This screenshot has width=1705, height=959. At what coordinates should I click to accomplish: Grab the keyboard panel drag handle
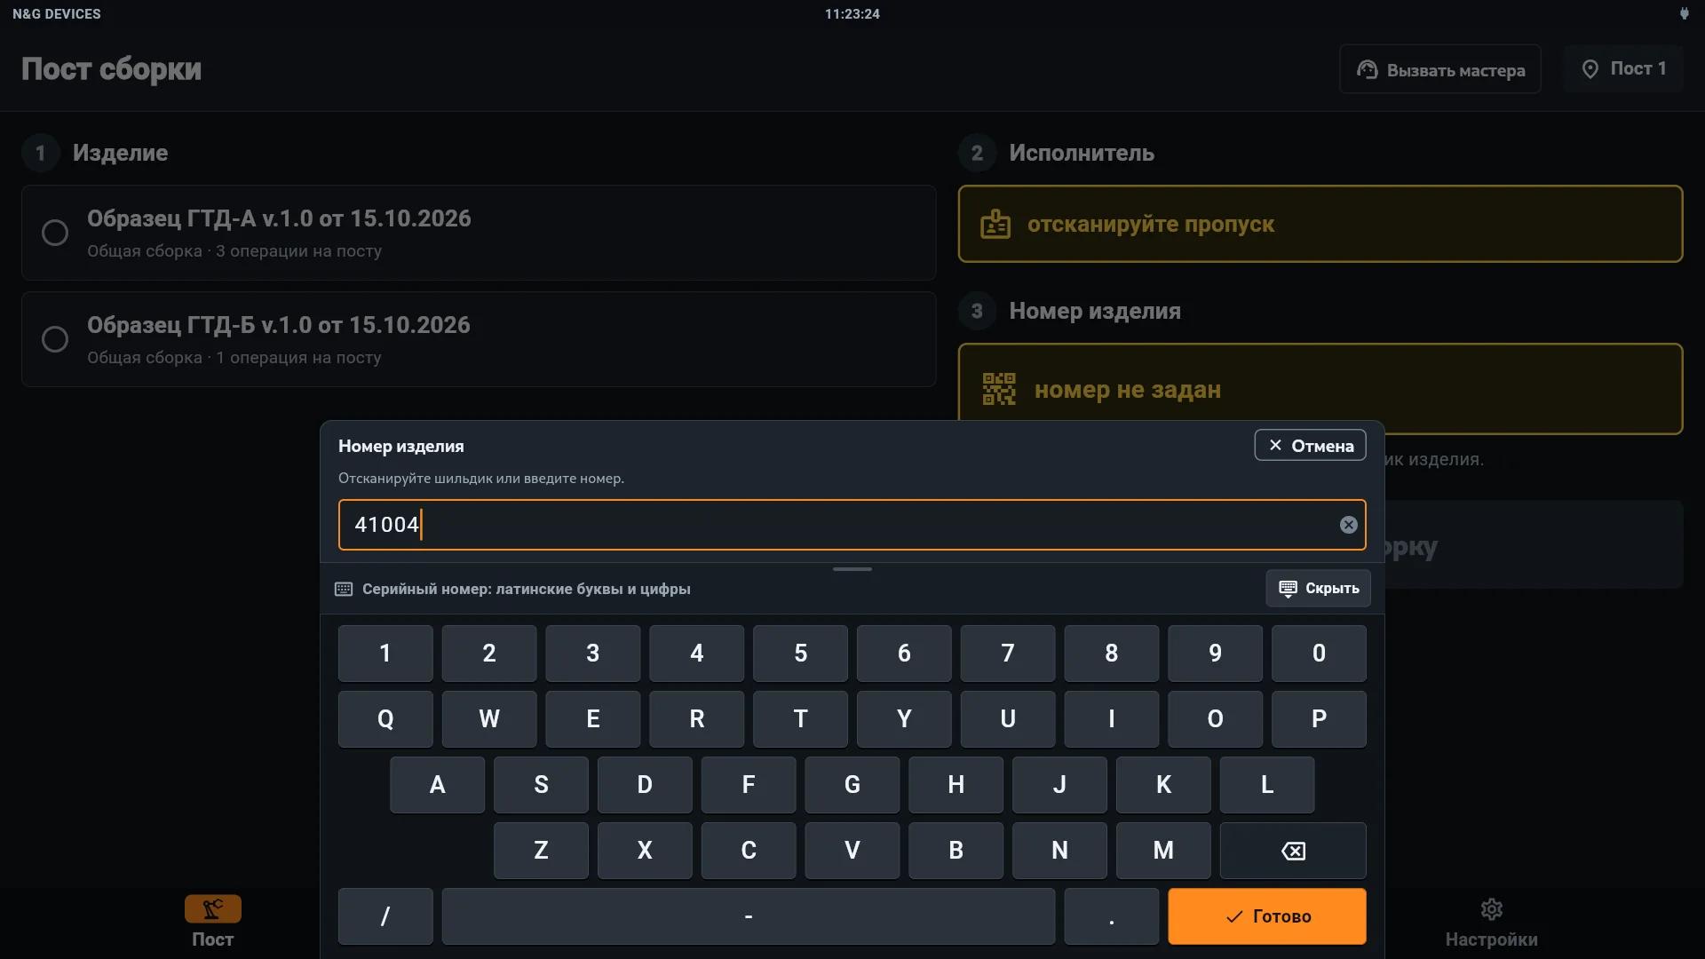pyautogui.click(x=852, y=569)
